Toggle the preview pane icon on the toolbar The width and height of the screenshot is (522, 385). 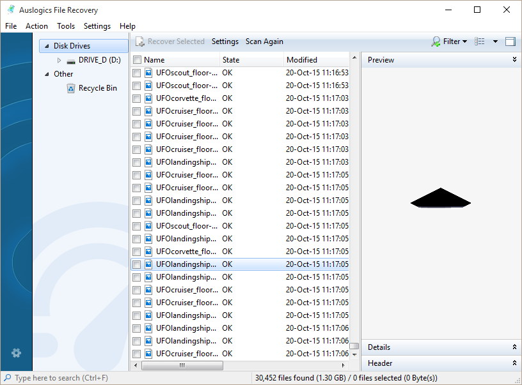click(510, 41)
